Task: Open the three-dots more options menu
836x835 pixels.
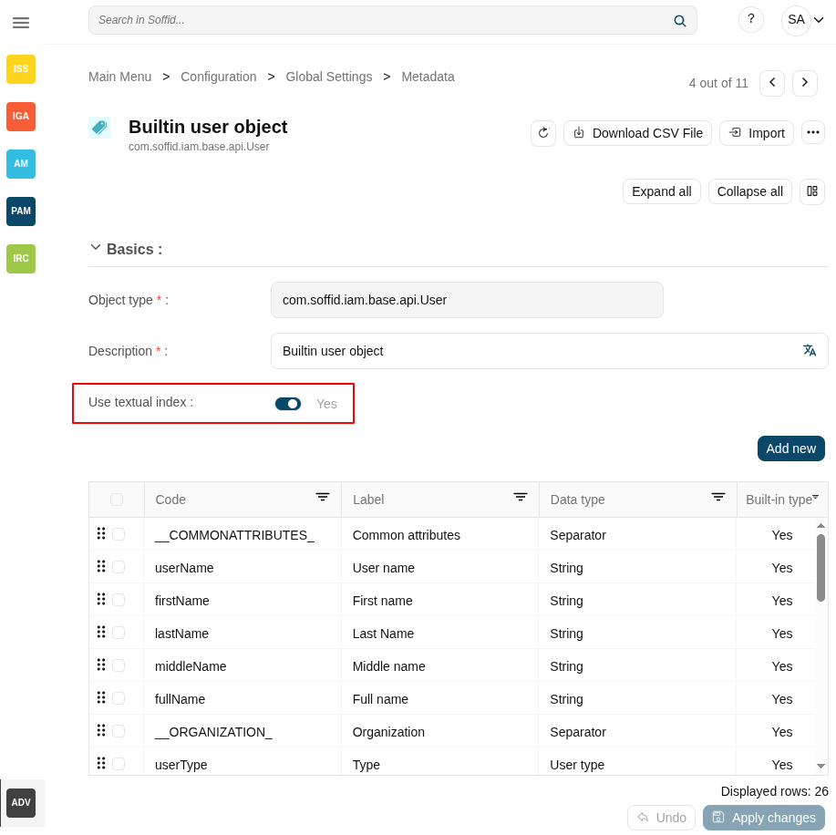Action: coord(812,132)
